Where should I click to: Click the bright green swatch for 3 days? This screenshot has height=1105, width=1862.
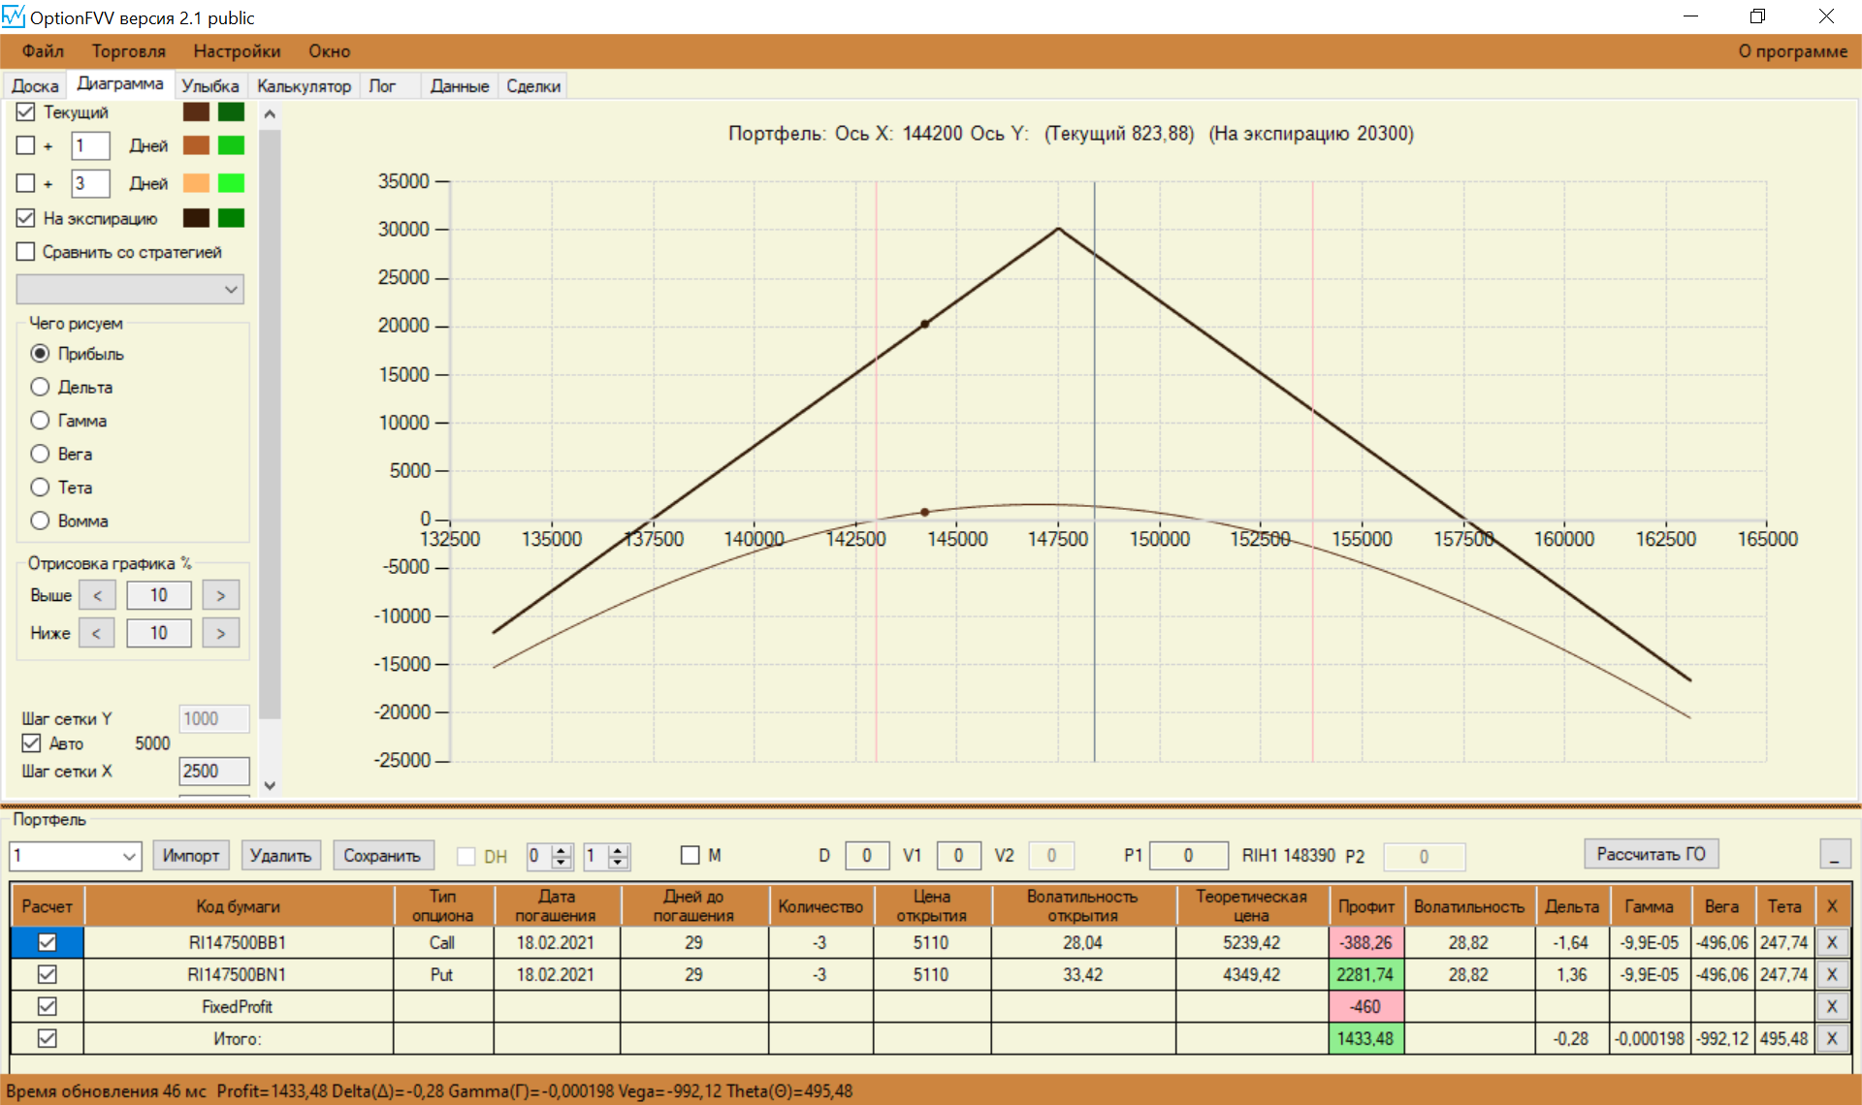pyautogui.click(x=231, y=183)
